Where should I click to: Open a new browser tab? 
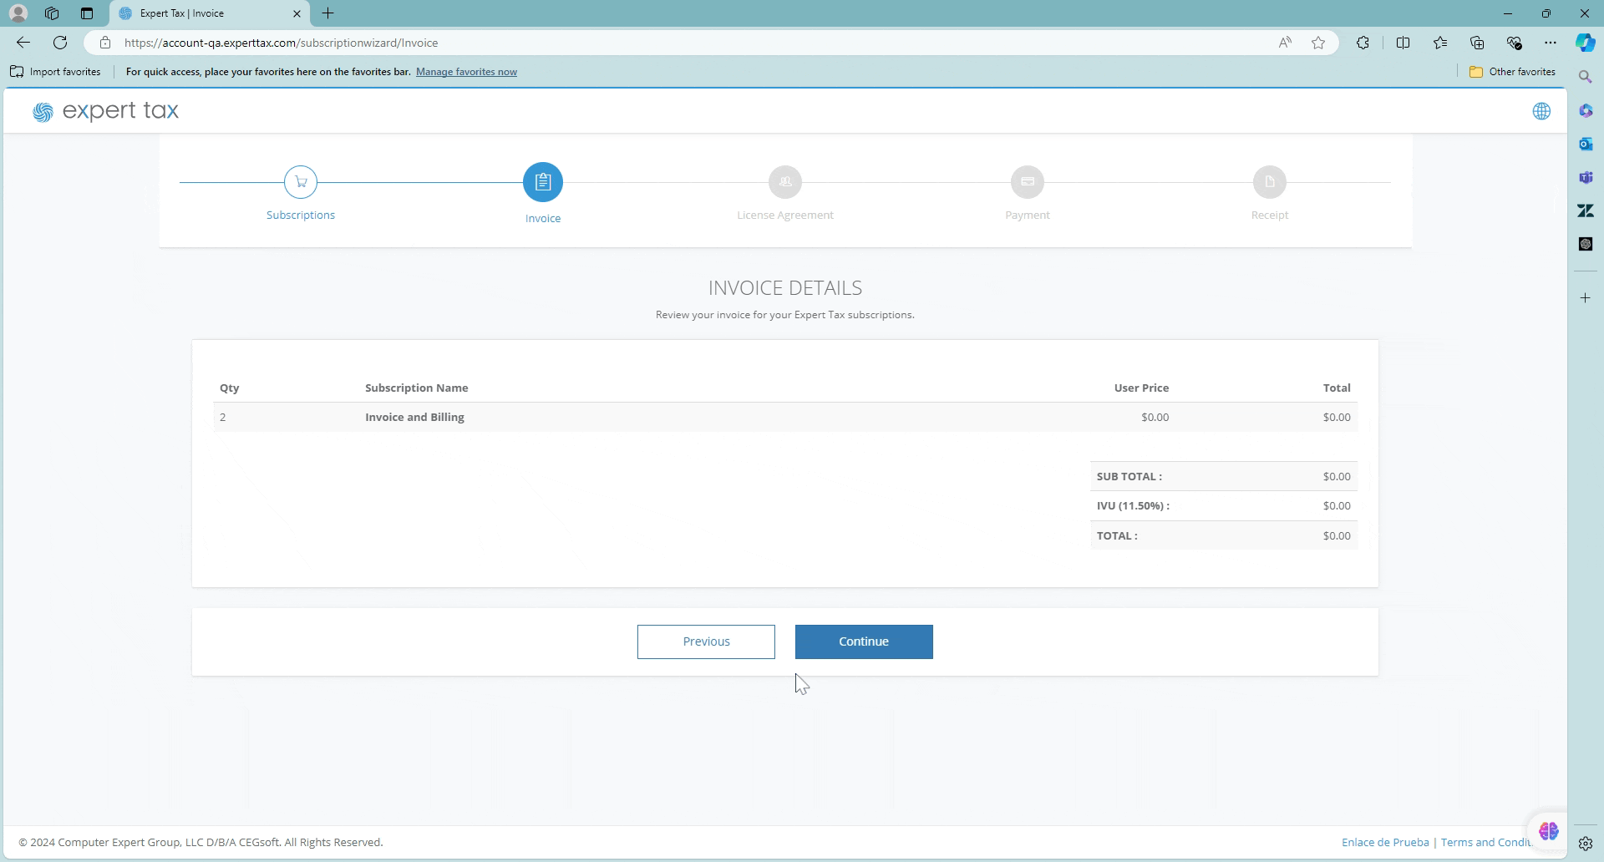[328, 13]
